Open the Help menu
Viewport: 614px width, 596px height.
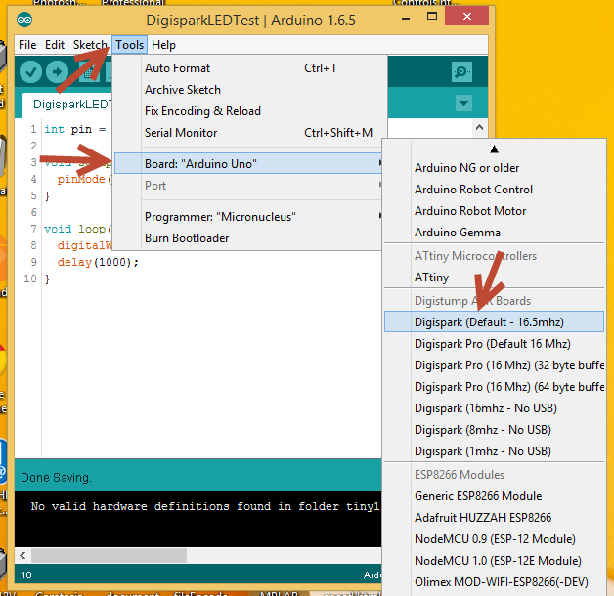click(x=164, y=45)
